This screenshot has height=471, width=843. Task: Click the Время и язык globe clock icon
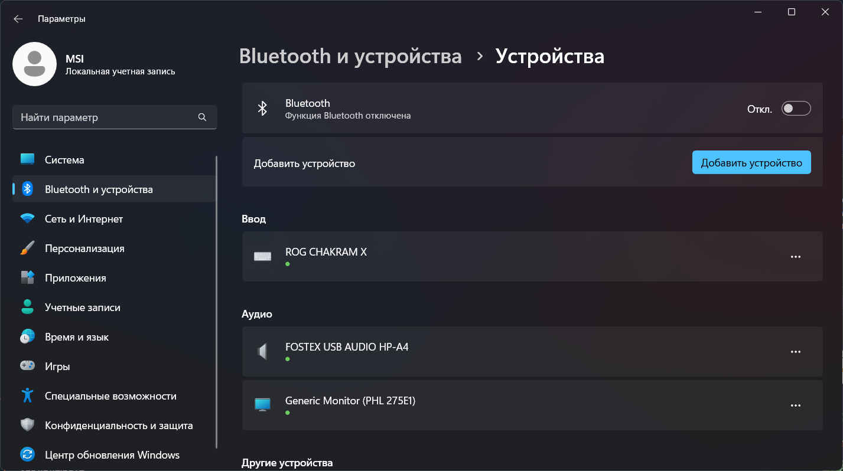(x=27, y=337)
